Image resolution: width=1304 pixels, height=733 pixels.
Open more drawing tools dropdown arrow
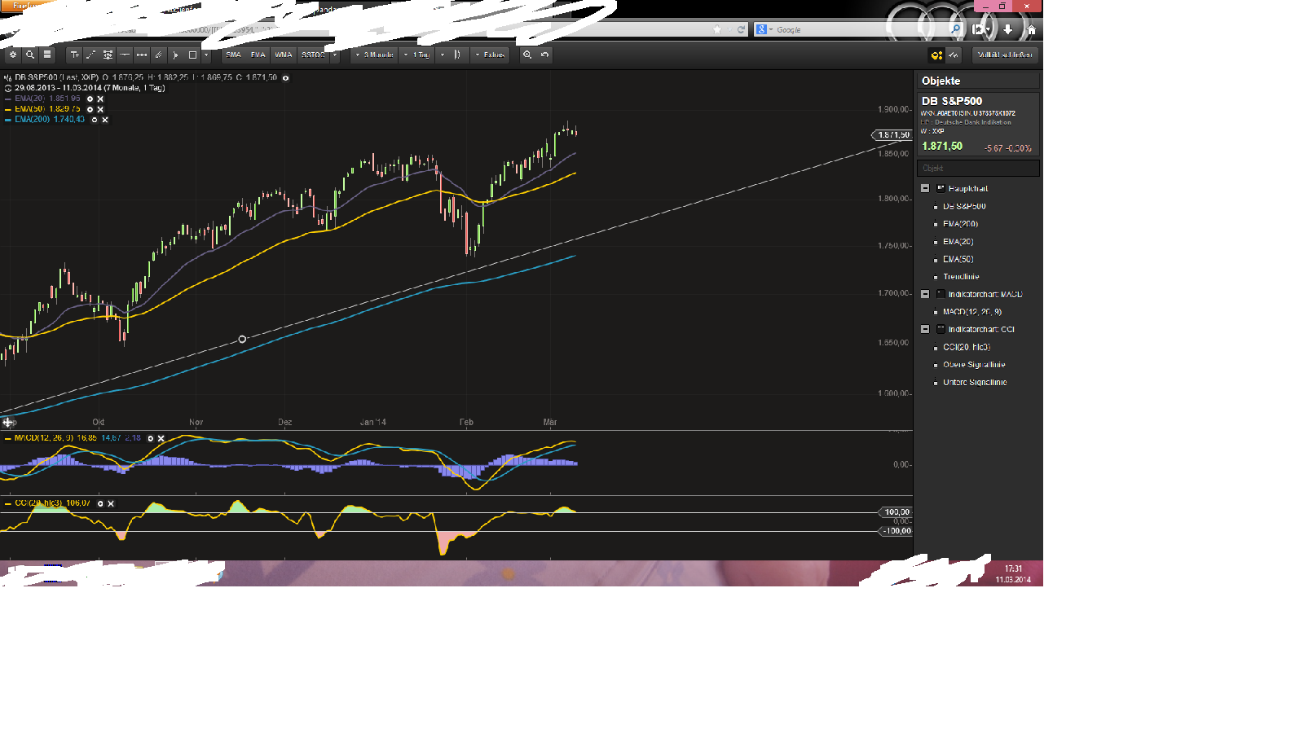point(206,55)
